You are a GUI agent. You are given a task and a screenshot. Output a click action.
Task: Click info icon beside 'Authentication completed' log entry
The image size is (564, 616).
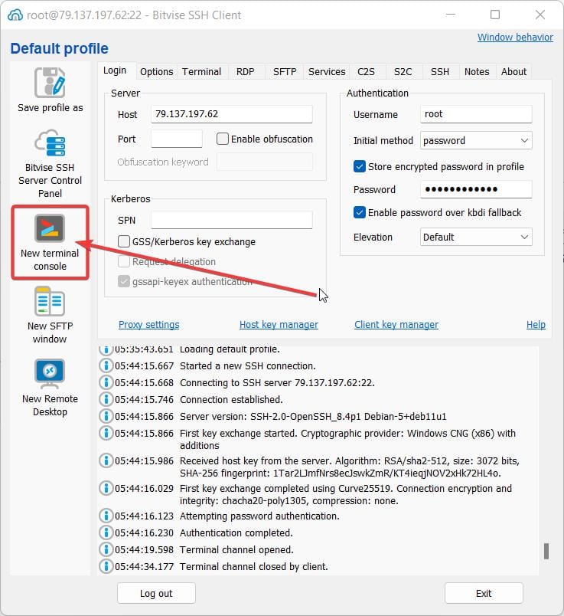[x=106, y=533]
